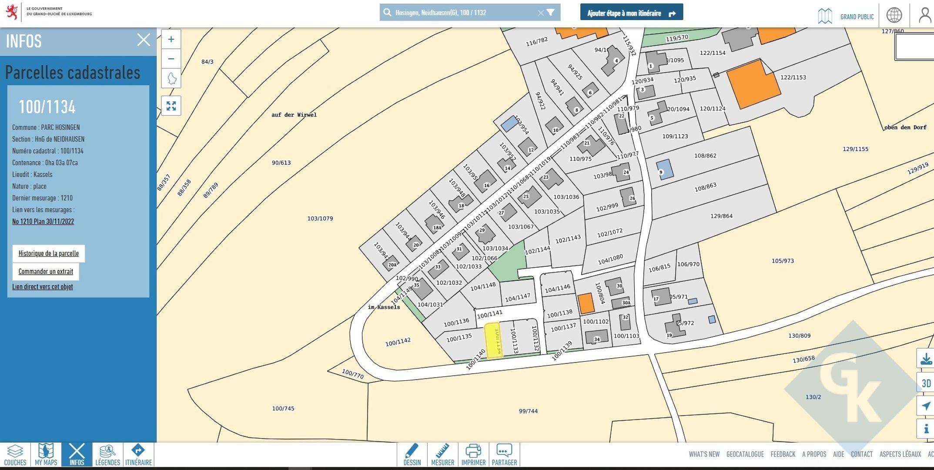Click parcel 100/1135 on the map

point(459,338)
